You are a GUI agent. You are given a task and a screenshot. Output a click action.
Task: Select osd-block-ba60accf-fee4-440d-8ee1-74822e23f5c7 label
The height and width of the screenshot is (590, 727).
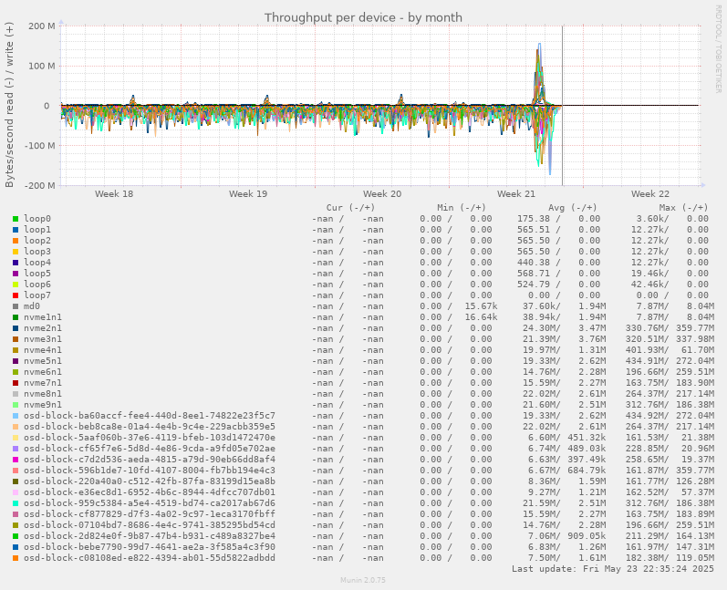[x=150, y=416]
